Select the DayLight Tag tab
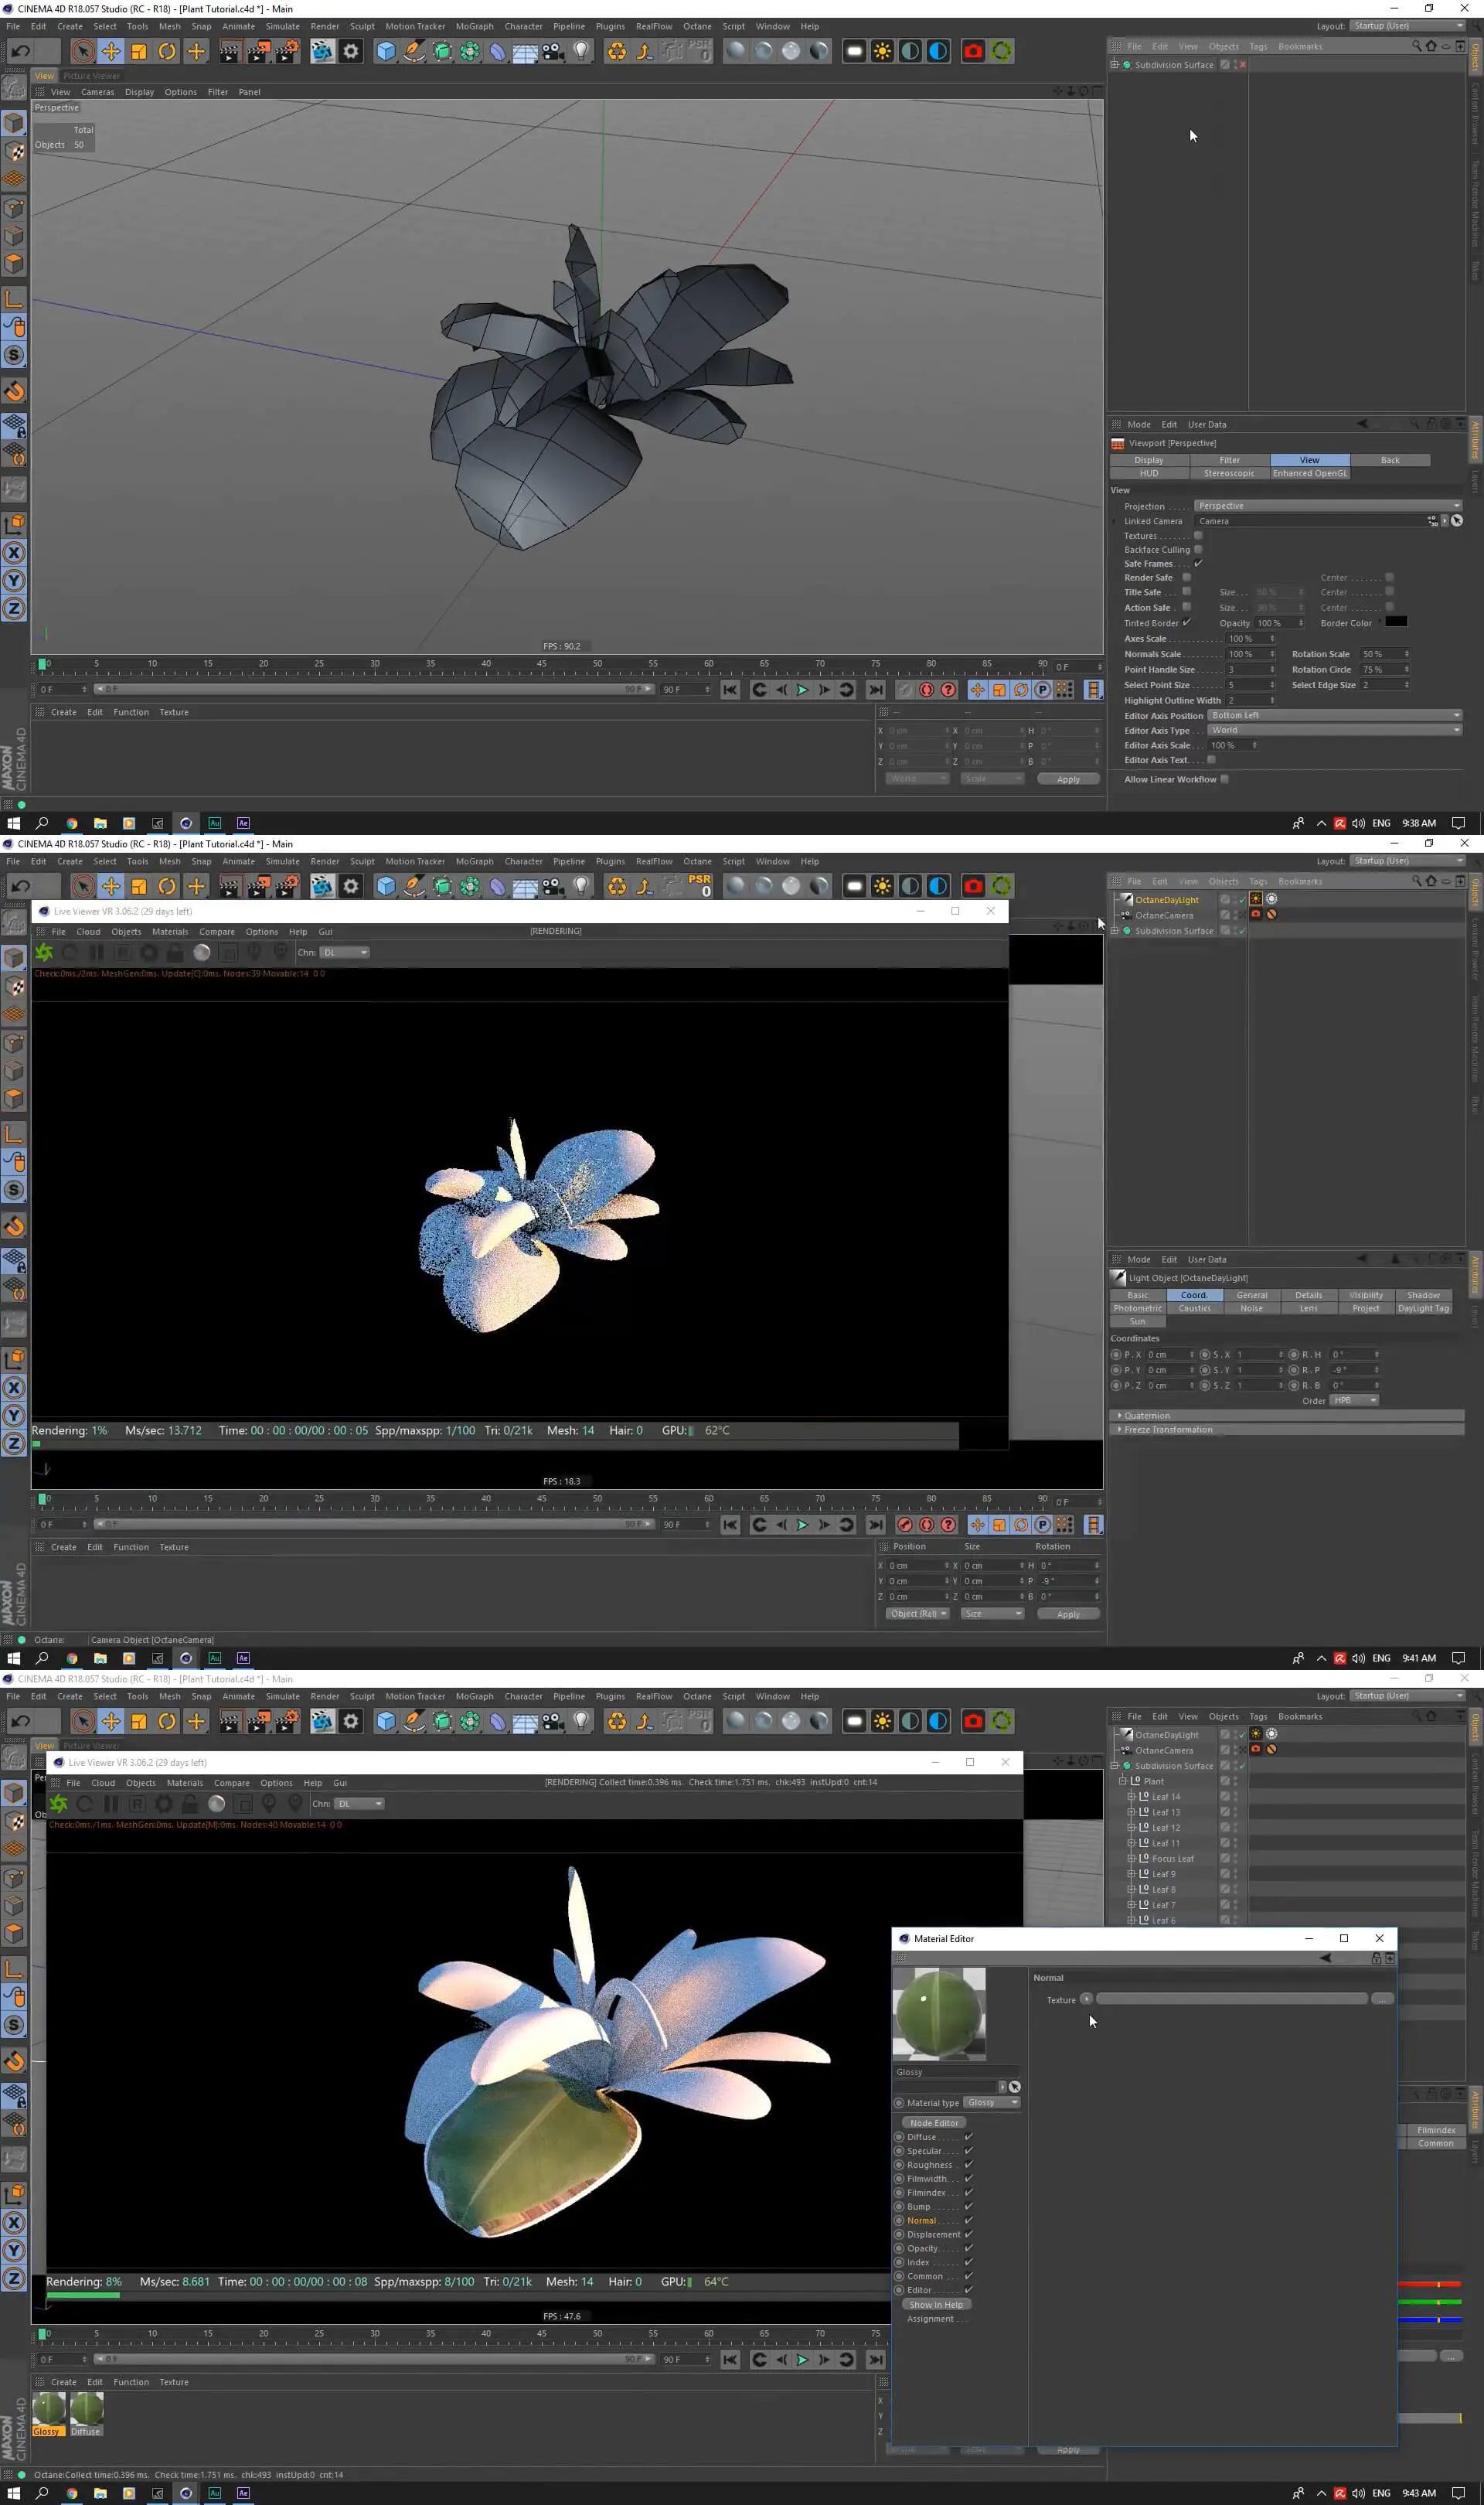The width and height of the screenshot is (1484, 2505). pos(1423,1308)
